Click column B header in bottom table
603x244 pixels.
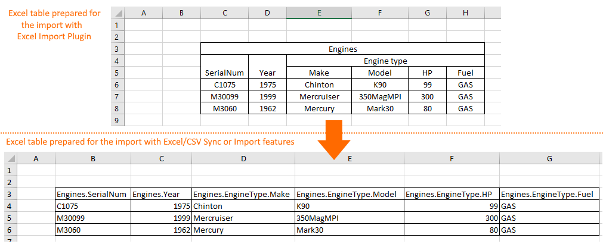point(92,158)
